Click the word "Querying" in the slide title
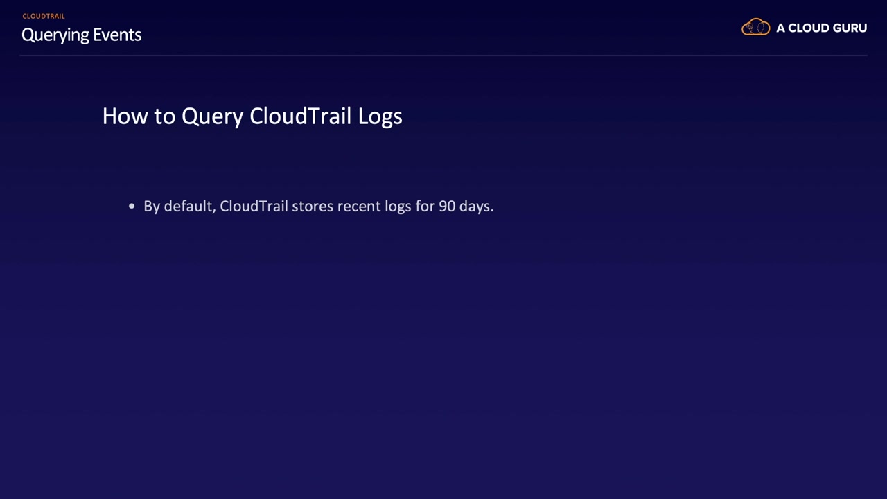The image size is (887, 499). (55, 35)
